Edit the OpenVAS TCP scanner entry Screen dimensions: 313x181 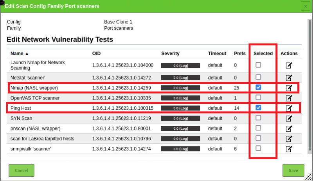(x=289, y=98)
